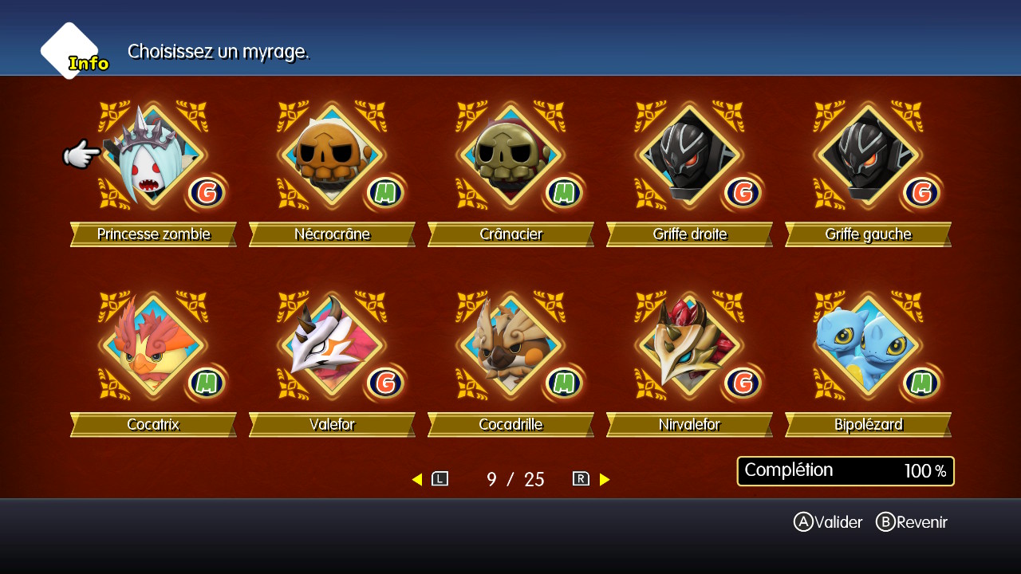Click Valider to confirm selection

coord(828,522)
